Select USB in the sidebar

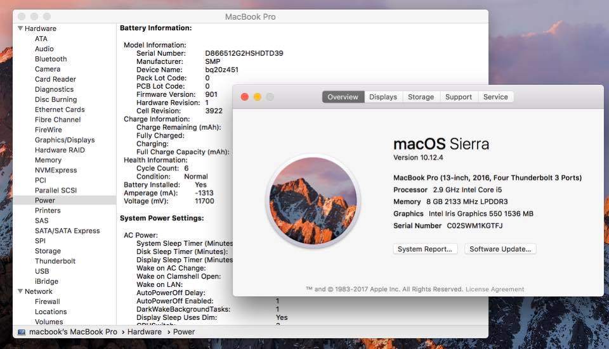coord(42,270)
